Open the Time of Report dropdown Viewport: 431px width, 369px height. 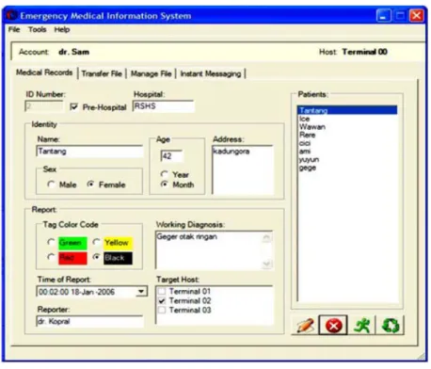141,292
